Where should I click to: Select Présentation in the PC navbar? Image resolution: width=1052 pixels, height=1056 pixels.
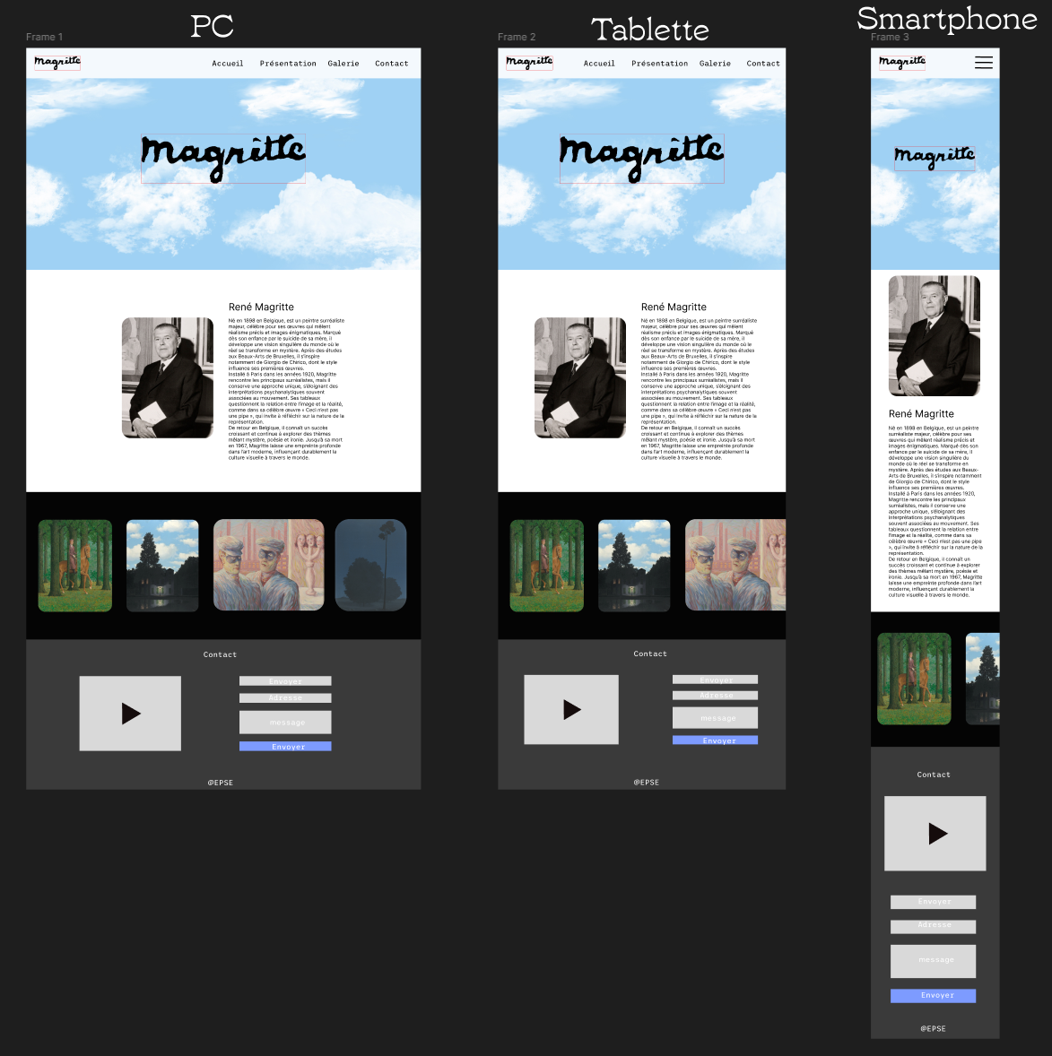(288, 64)
